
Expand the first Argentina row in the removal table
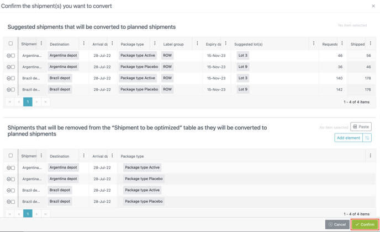(x=9, y=168)
